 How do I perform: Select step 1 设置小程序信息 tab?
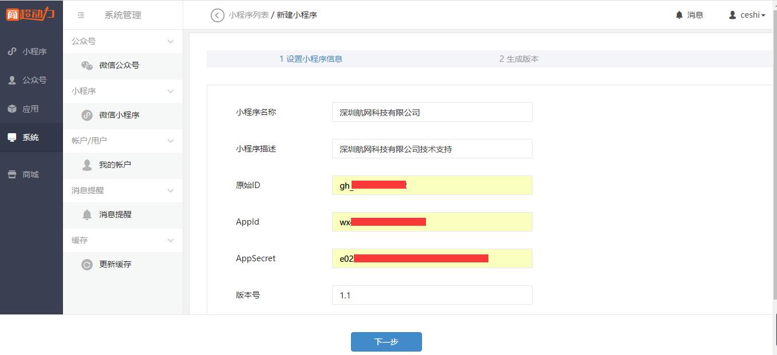[x=311, y=59]
